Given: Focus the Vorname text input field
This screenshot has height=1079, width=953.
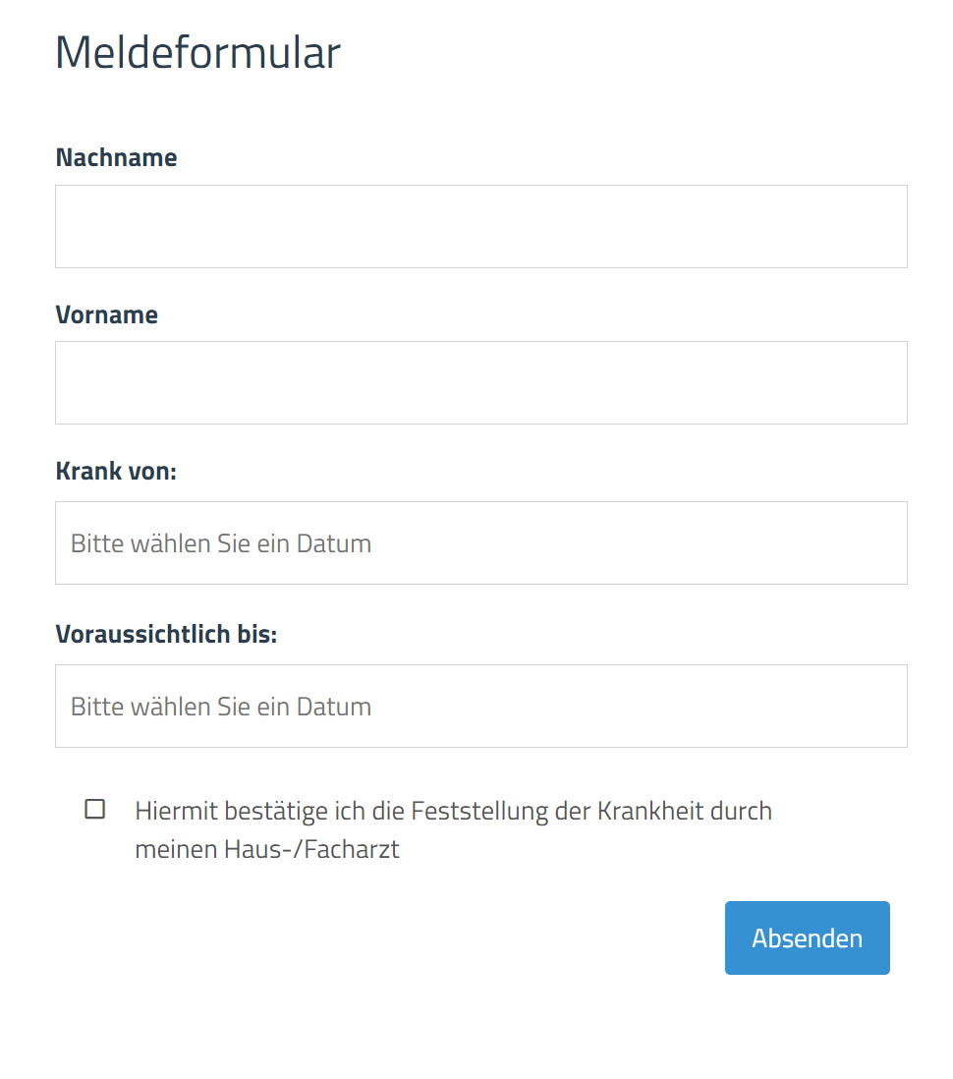Looking at the screenshot, I should (481, 382).
